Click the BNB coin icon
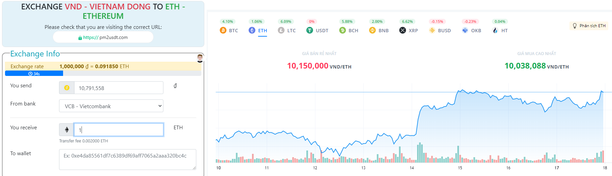The height and width of the screenshot is (176, 612). 372,31
